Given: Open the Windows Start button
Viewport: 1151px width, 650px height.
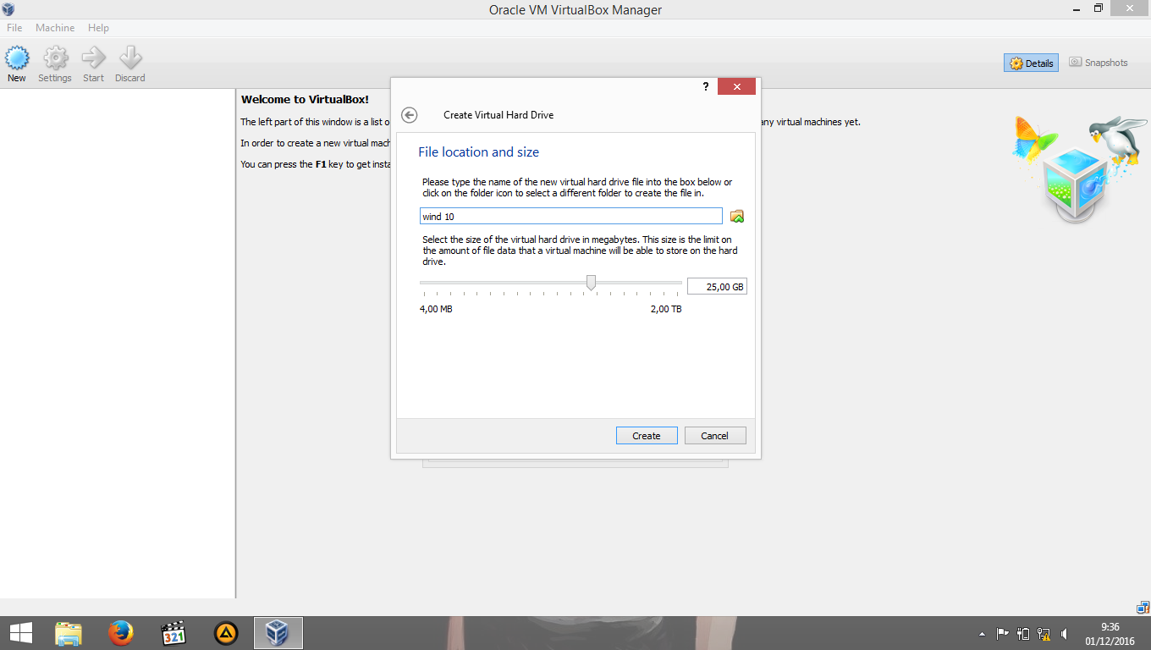Looking at the screenshot, I should tap(20, 633).
